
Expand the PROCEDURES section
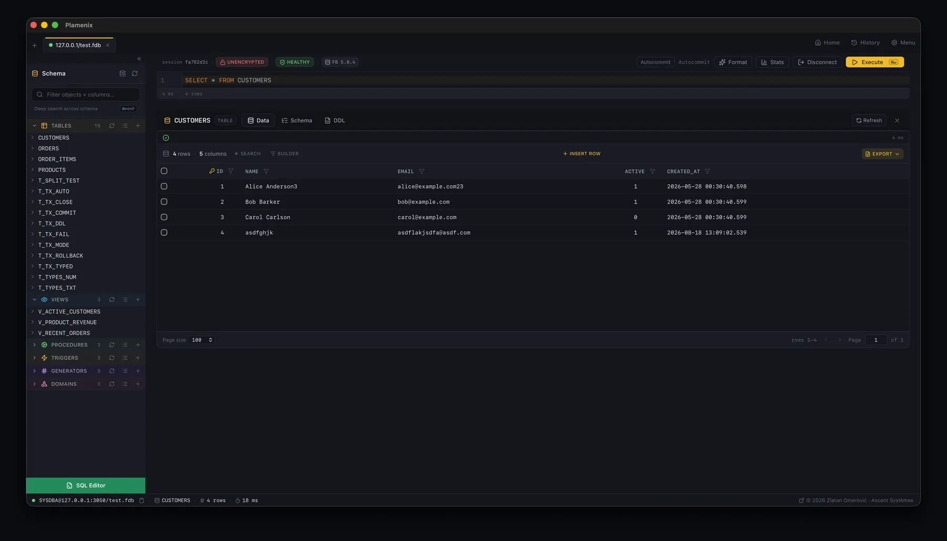(35, 345)
